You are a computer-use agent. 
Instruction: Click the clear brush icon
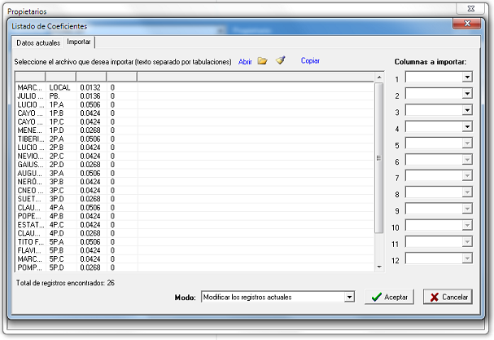(x=280, y=61)
